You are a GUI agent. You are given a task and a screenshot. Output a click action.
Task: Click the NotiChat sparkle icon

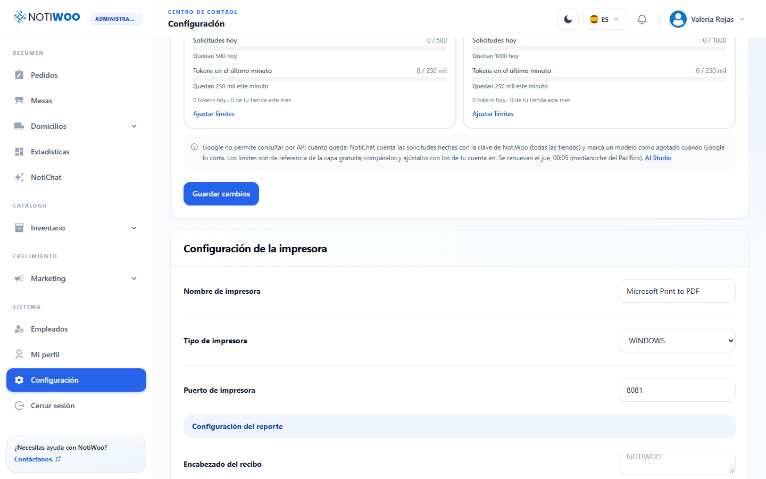[19, 177]
